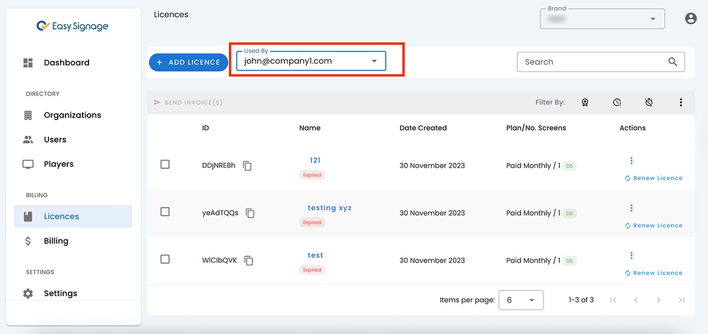Copy the WlCIbQVK licence ID
Screen dimensions: 708x334
click(x=249, y=260)
